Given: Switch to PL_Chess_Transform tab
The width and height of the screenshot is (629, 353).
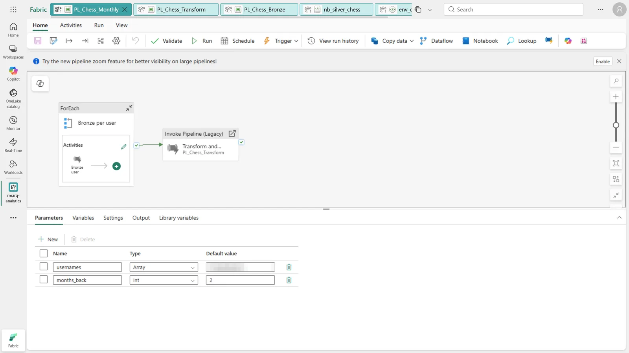Looking at the screenshot, I should click(176, 9).
